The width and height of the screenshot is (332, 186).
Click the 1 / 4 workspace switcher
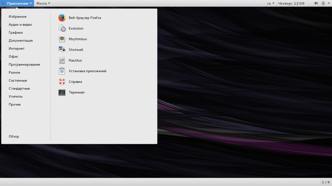326,182
